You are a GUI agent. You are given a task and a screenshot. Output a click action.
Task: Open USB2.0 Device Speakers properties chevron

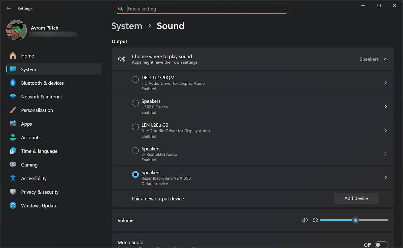point(385,106)
